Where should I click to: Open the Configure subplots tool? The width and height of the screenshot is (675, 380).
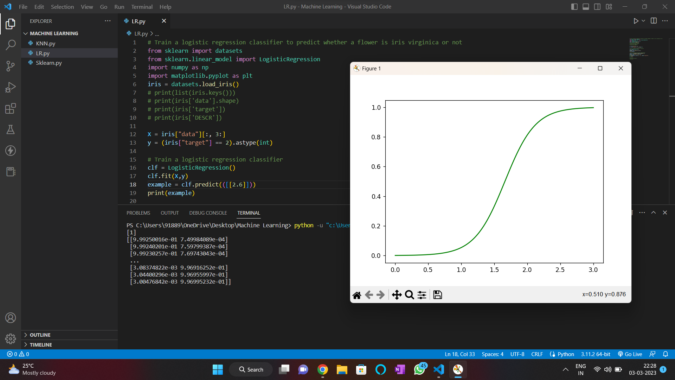click(x=422, y=295)
